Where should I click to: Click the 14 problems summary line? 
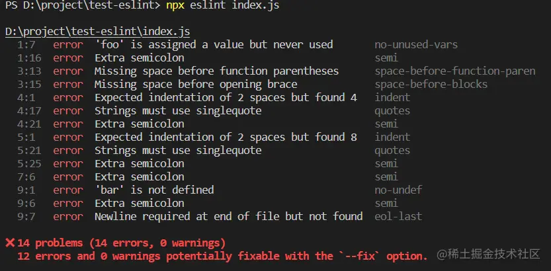click(122, 243)
